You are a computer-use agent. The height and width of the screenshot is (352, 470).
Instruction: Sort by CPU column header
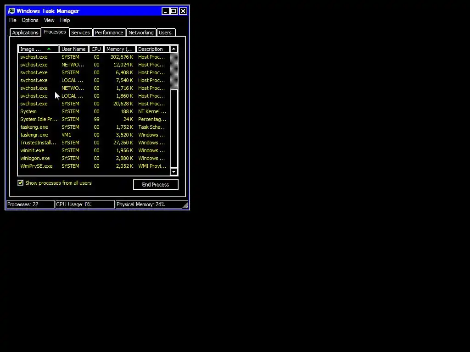96,49
